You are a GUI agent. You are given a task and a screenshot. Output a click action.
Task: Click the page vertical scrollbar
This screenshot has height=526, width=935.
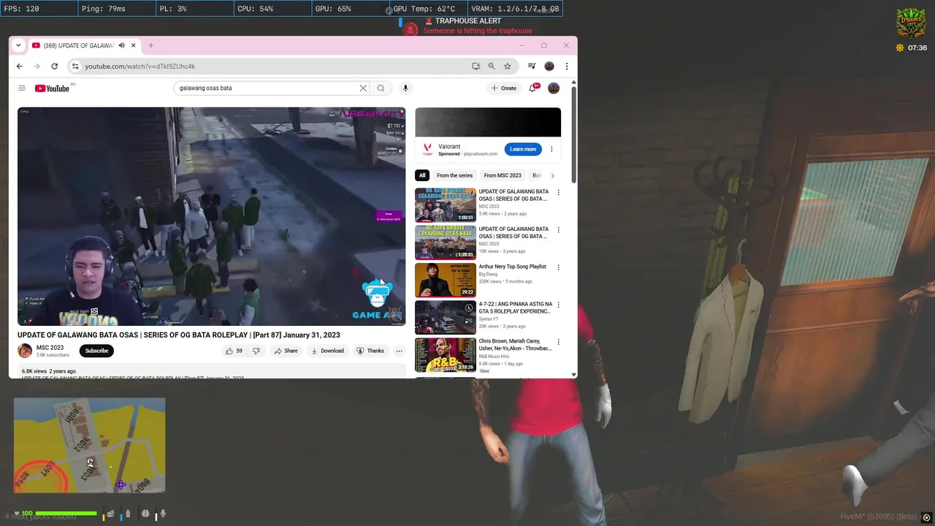pos(573,135)
